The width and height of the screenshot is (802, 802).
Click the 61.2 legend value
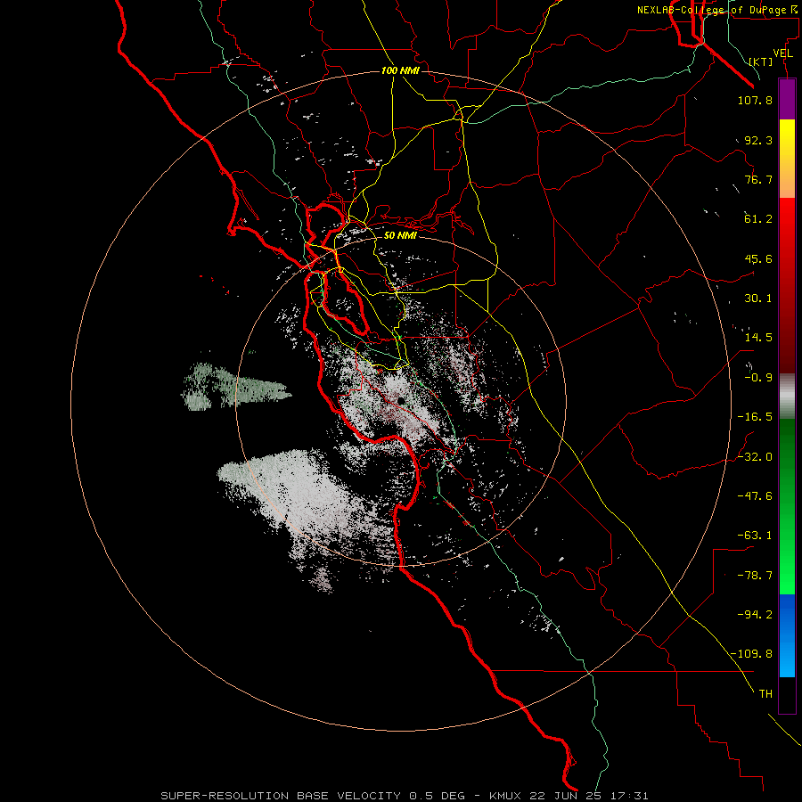pyautogui.click(x=758, y=219)
